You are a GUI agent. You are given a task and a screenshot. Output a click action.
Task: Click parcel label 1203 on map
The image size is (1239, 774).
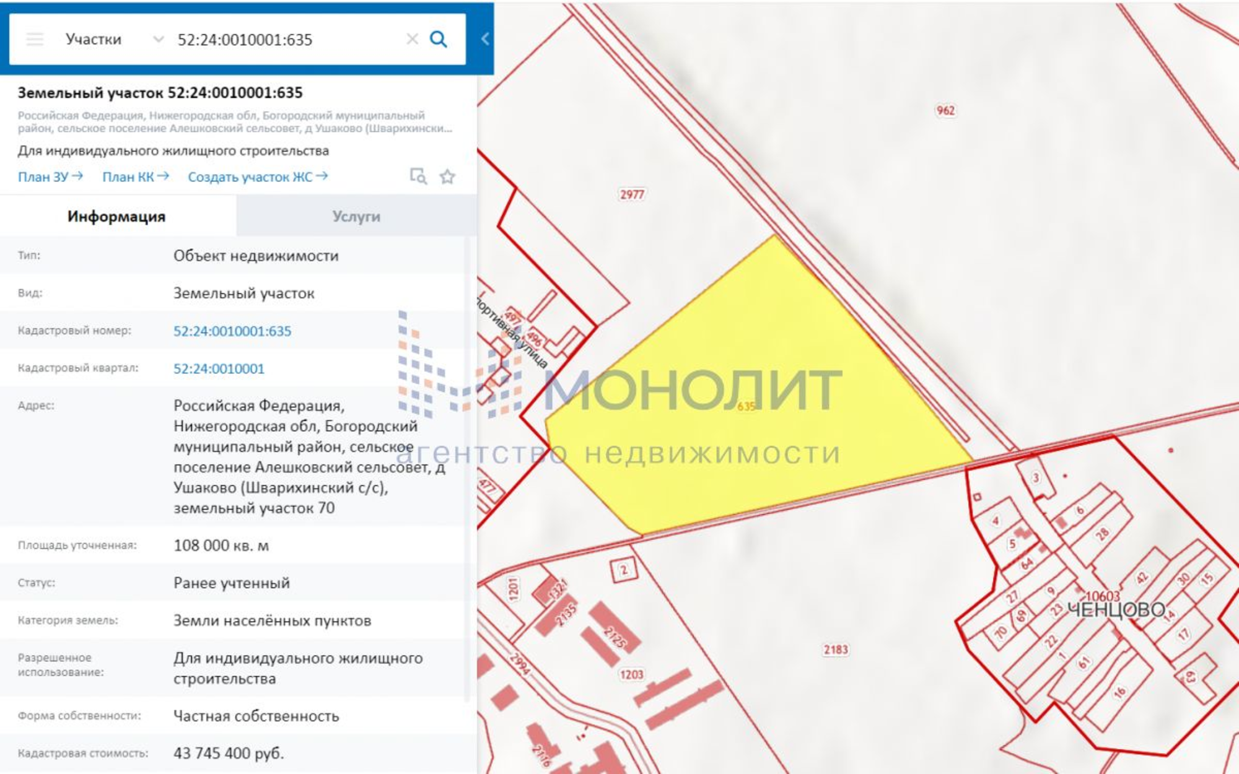[631, 674]
